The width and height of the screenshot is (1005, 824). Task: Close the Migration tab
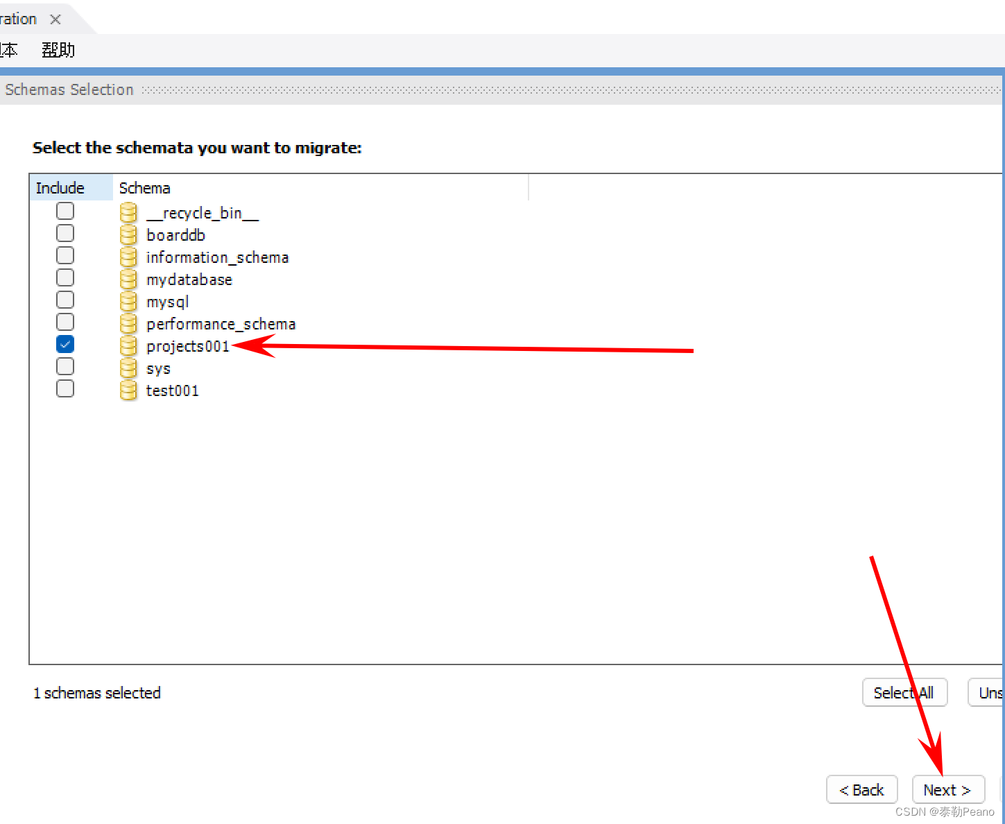[x=55, y=19]
